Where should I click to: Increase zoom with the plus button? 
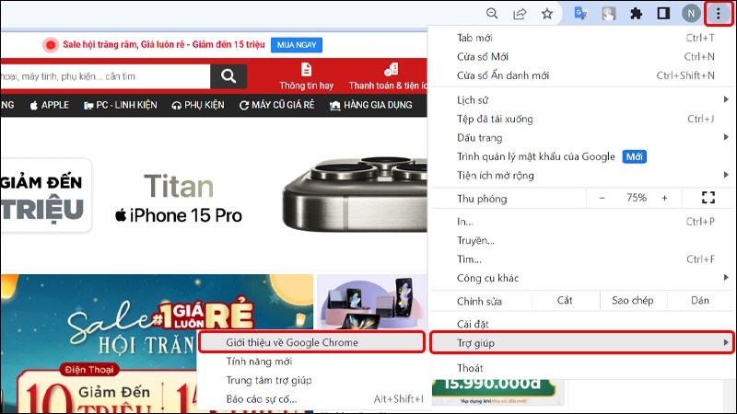664,198
